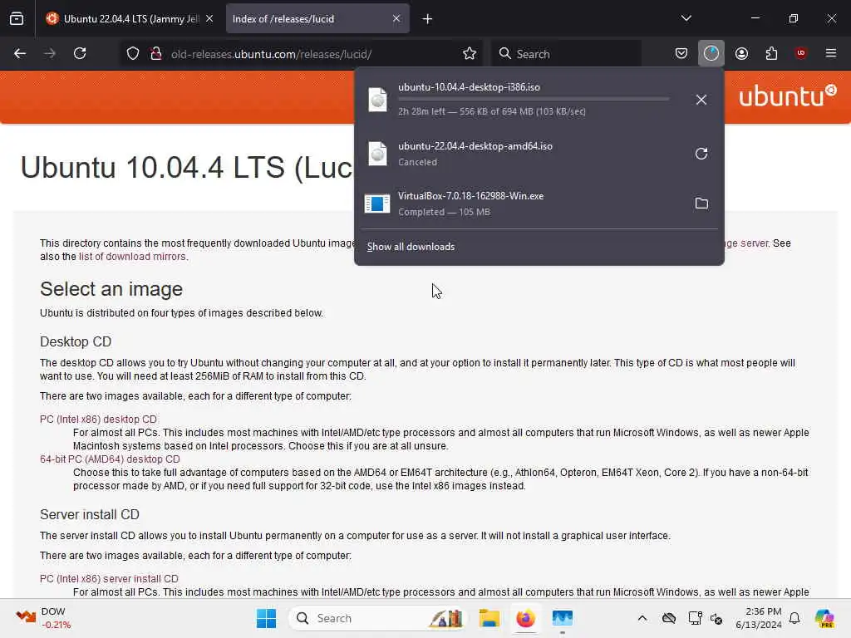The image size is (851, 638).
Task: Open the 64-bit PC (AMD64) desktop CD link
Action: [x=110, y=459]
